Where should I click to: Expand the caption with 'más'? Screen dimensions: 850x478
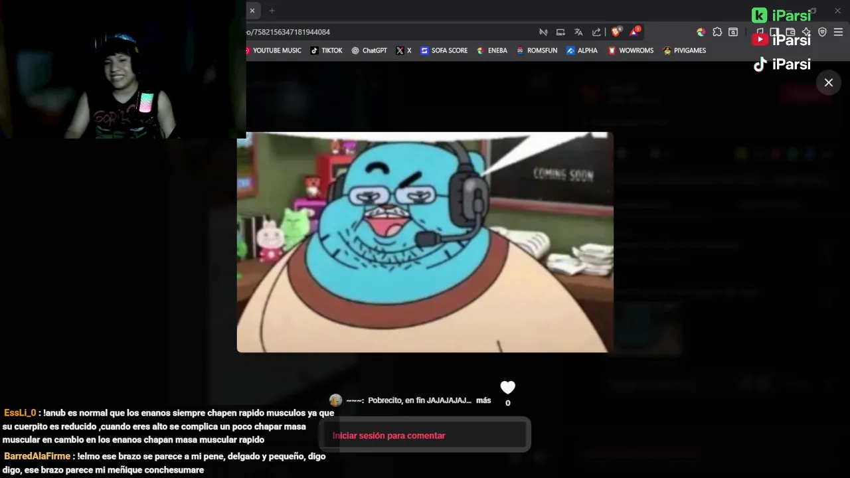[x=483, y=400]
